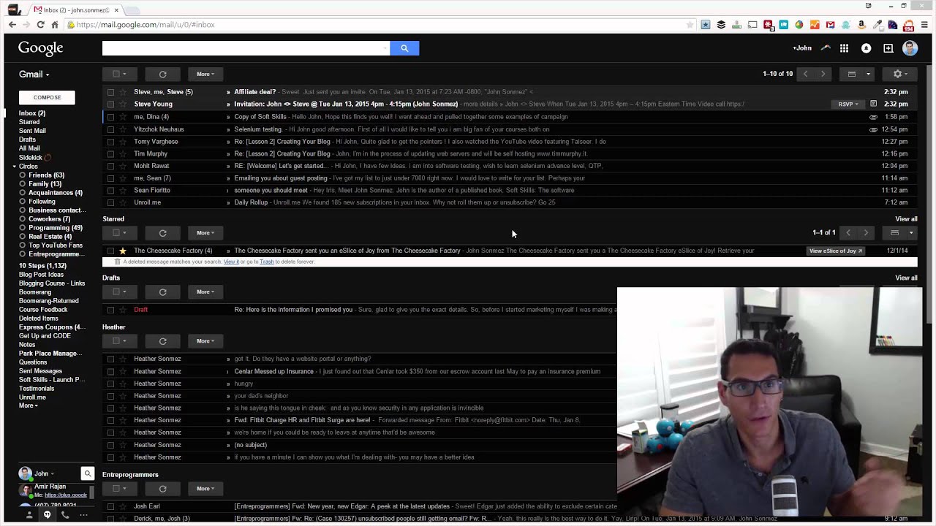
Task: Click the Buffer stack extension icon
Action: pos(721,25)
